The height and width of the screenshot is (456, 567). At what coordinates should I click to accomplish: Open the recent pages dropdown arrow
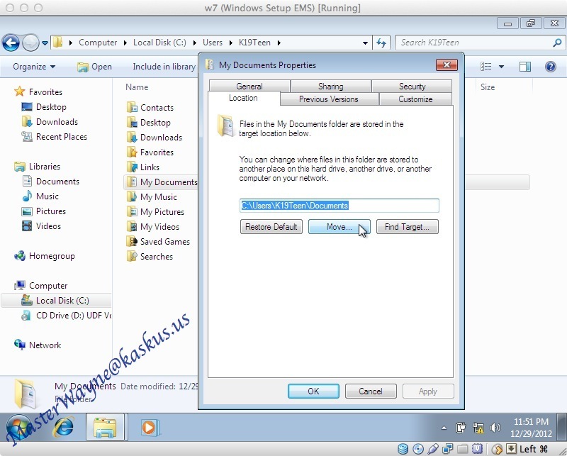tap(45, 43)
